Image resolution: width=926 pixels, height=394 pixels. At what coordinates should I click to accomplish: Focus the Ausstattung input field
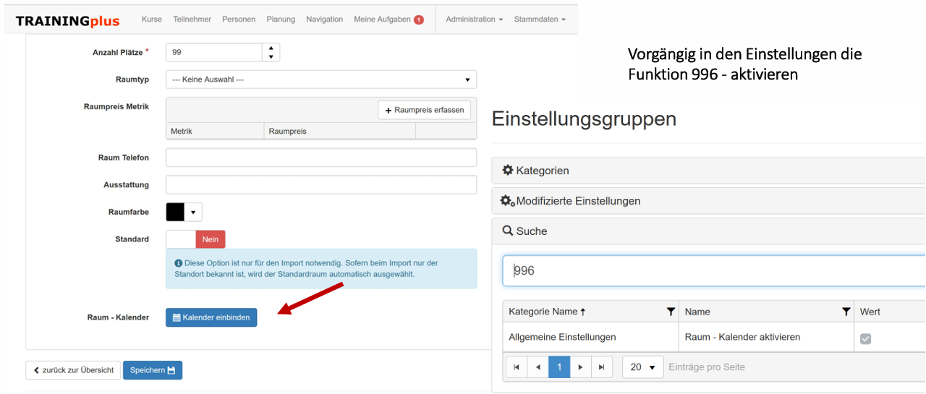321,185
